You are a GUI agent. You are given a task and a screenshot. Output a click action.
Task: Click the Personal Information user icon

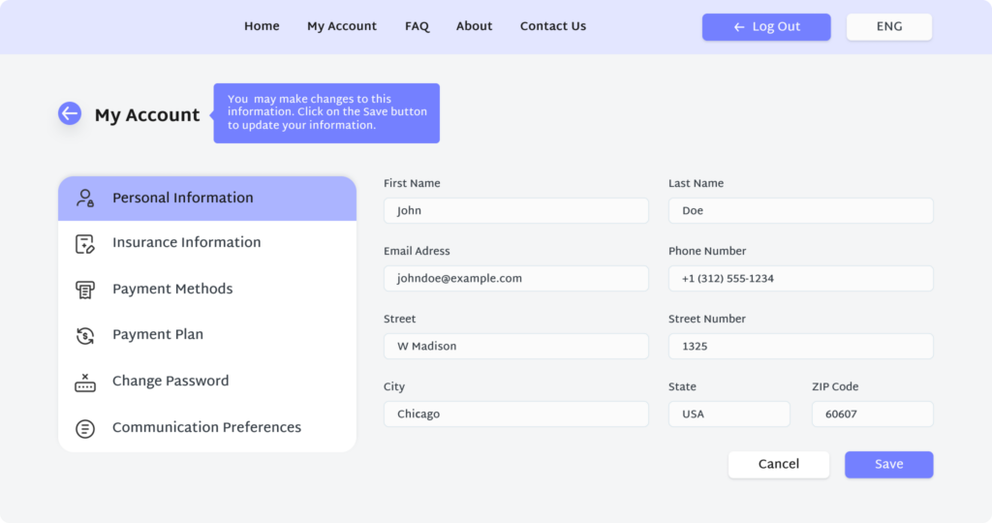coord(85,199)
